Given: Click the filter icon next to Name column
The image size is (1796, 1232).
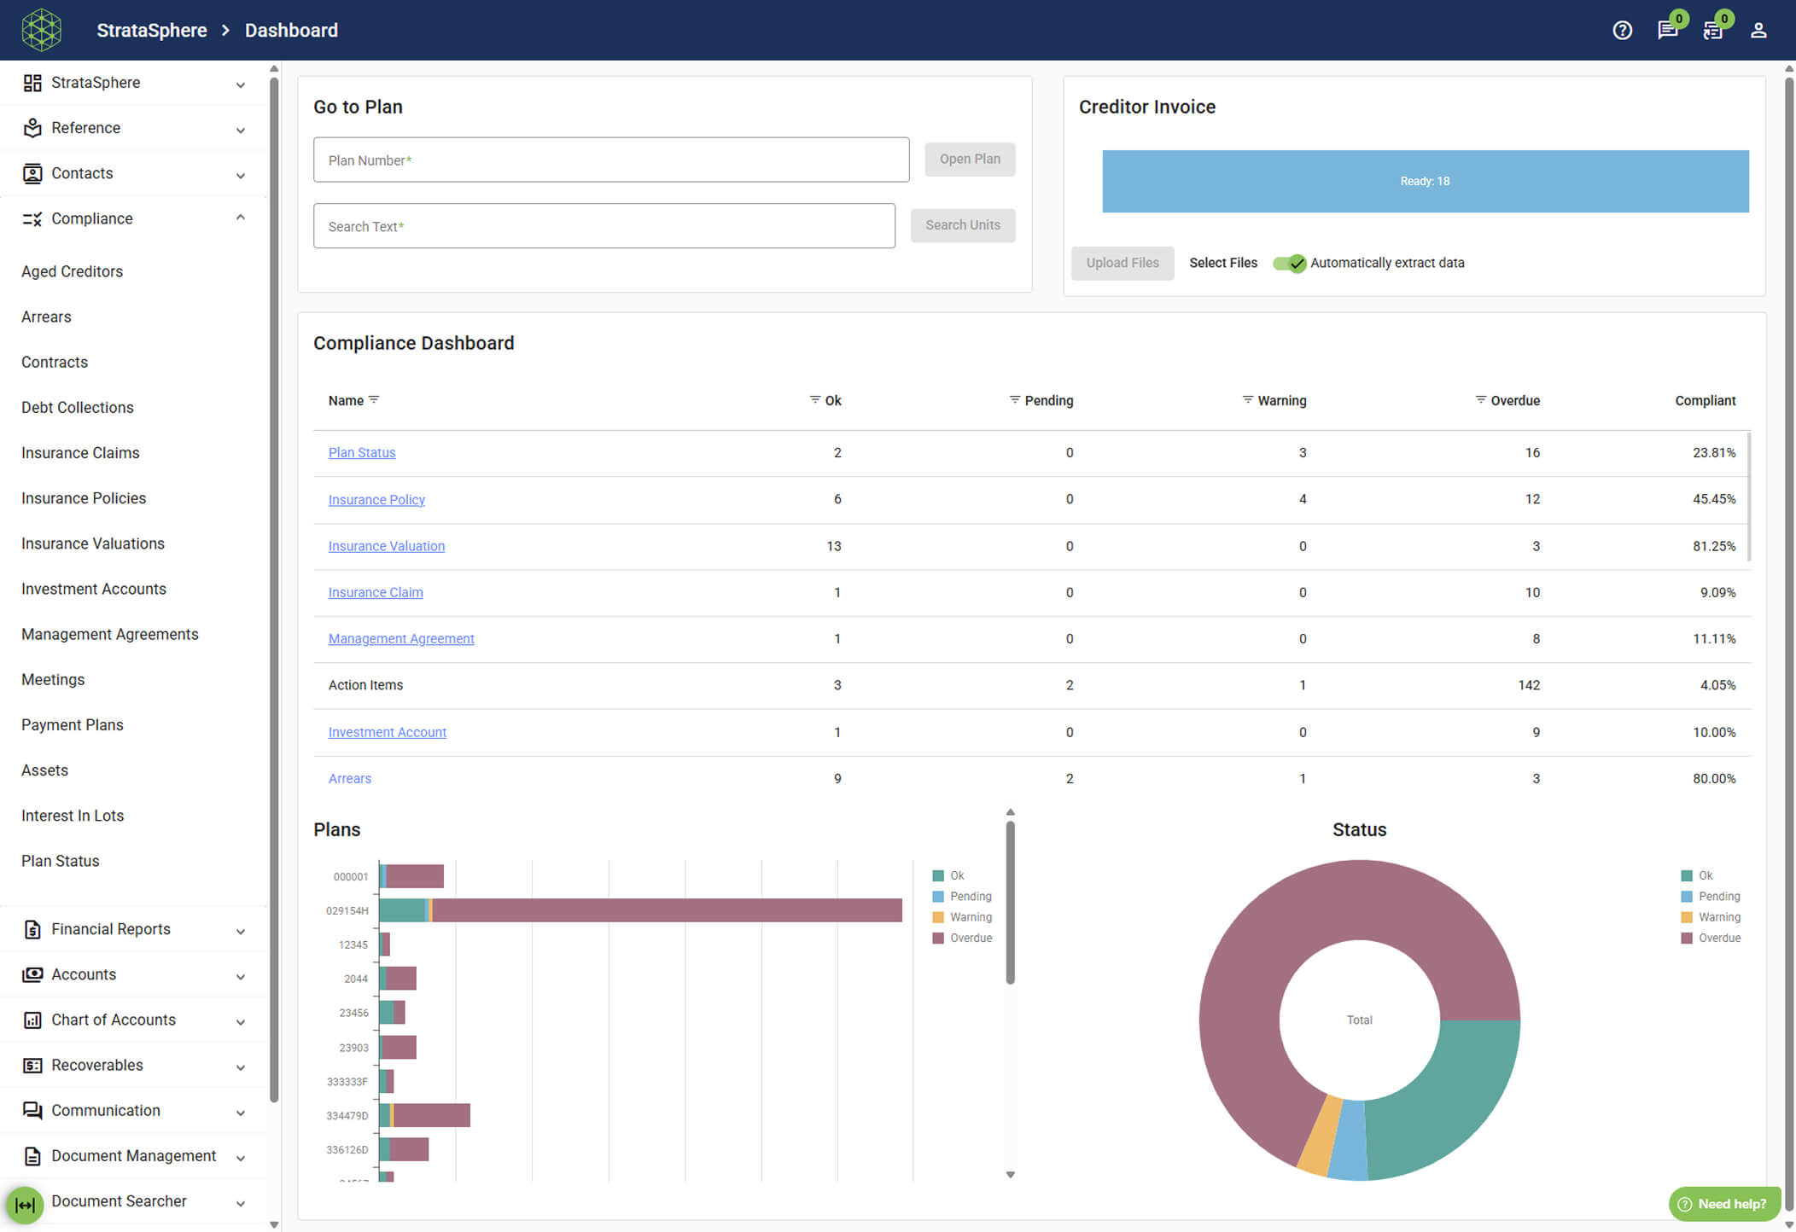Looking at the screenshot, I should [374, 399].
